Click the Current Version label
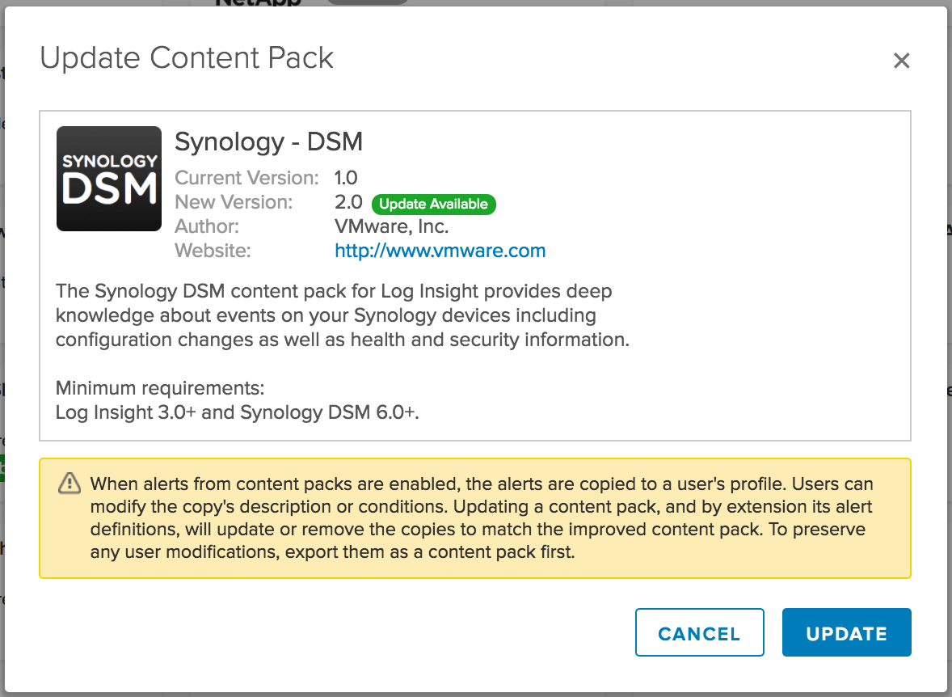The height and width of the screenshot is (697, 952). coord(246,178)
